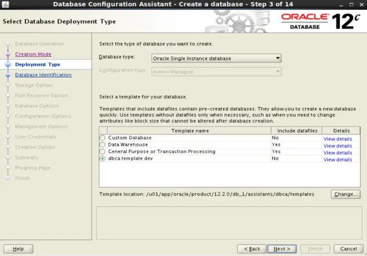Viewport: 367px width, 256px height.
Task: Click 'Data Warehouse' template name text
Action: (128, 145)
